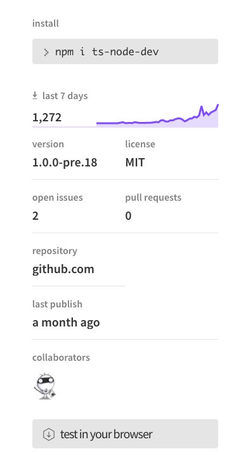Click the last 7 days label

65,96
